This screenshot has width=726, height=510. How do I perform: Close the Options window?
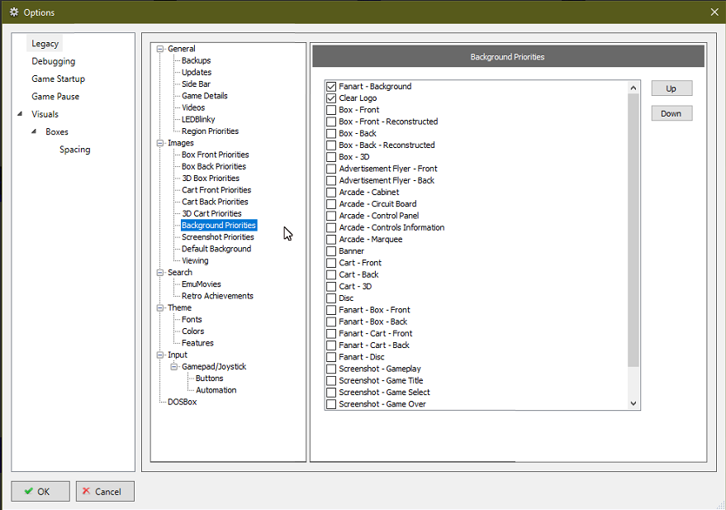[x=714, y=12]
